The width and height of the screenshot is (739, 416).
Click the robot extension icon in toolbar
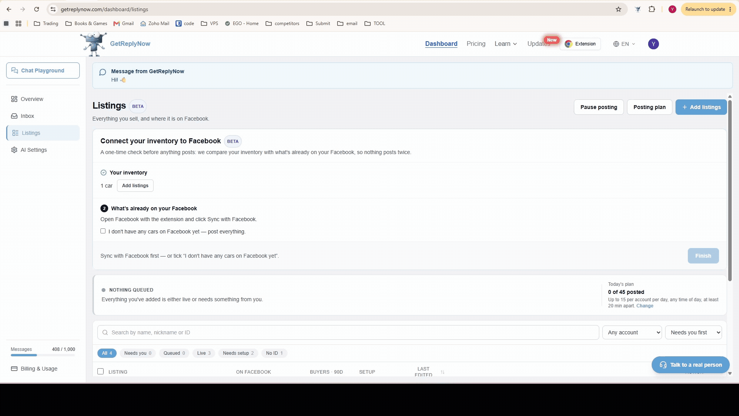638,9
